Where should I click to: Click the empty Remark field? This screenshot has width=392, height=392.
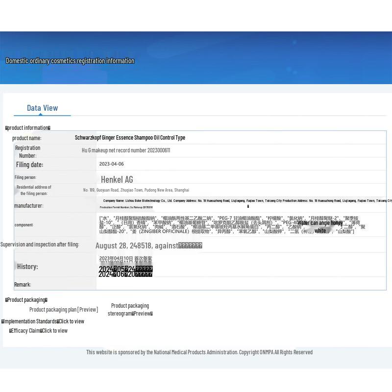click(x=240, y=284)
